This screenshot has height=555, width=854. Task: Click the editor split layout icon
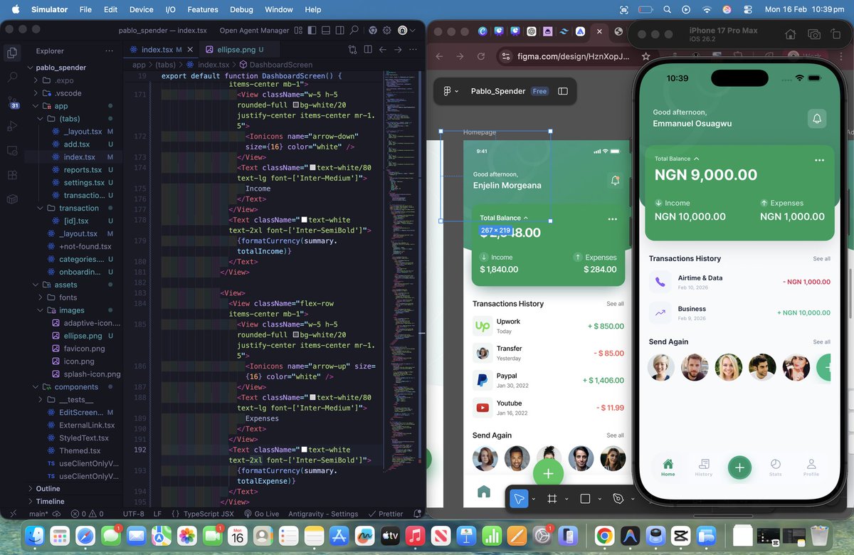point(368,50)
